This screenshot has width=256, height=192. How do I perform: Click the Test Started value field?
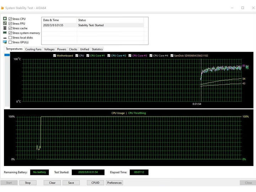pyautogui.click(x=88, y=172)
